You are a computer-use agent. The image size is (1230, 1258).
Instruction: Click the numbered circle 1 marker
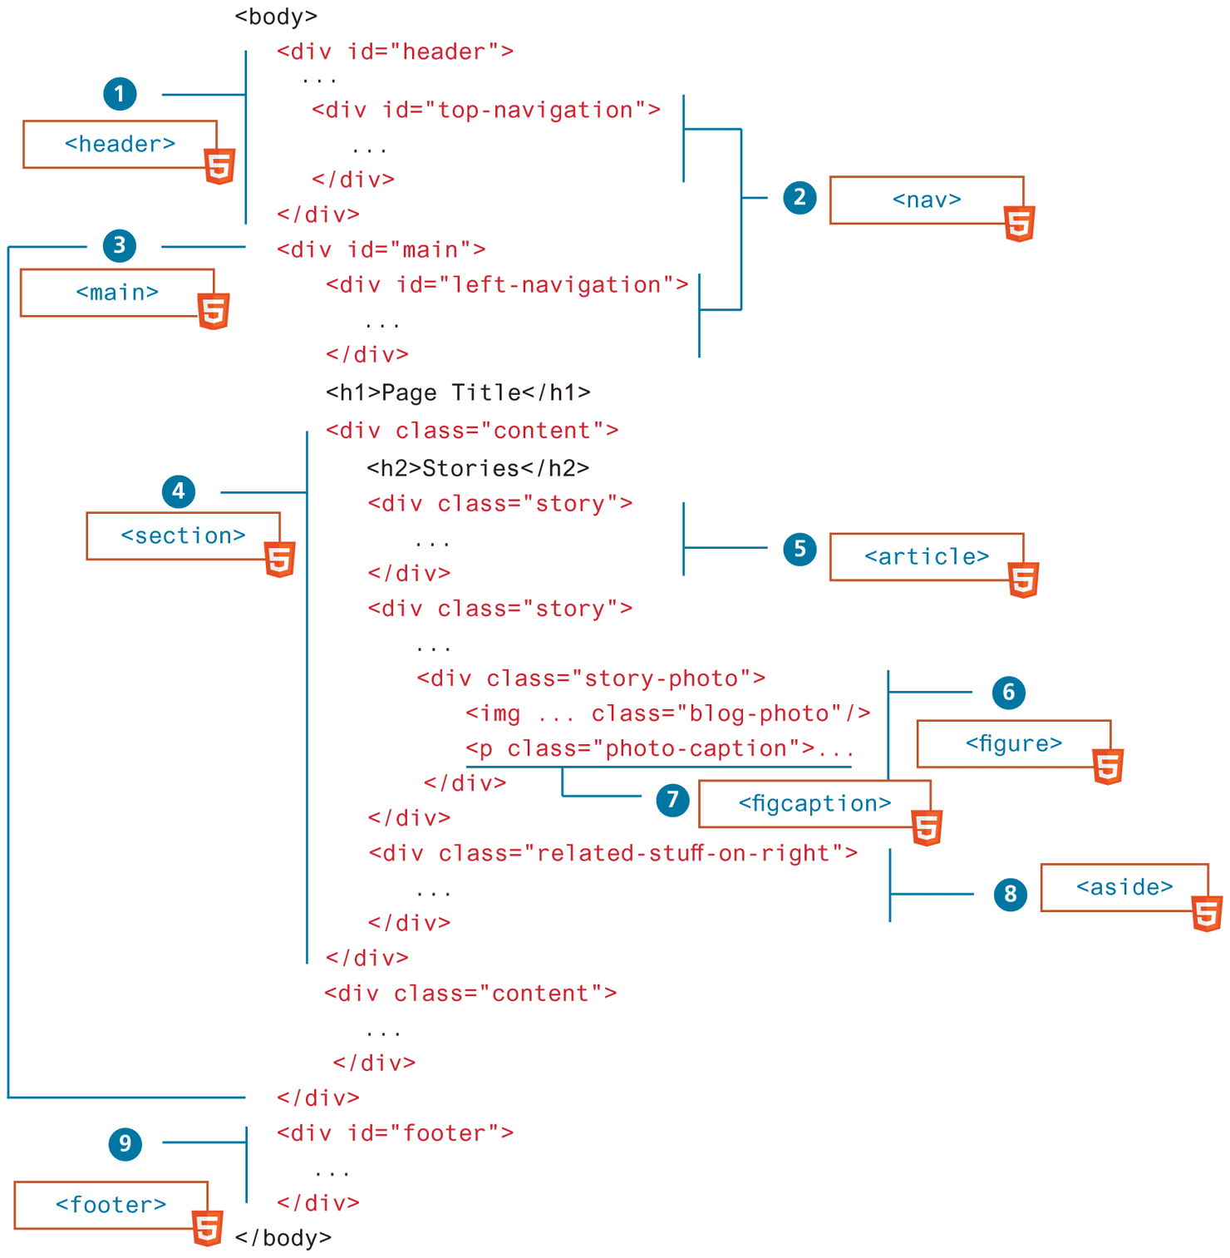(120, 94)
